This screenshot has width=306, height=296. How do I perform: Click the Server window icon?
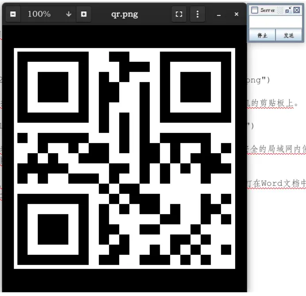254,10
